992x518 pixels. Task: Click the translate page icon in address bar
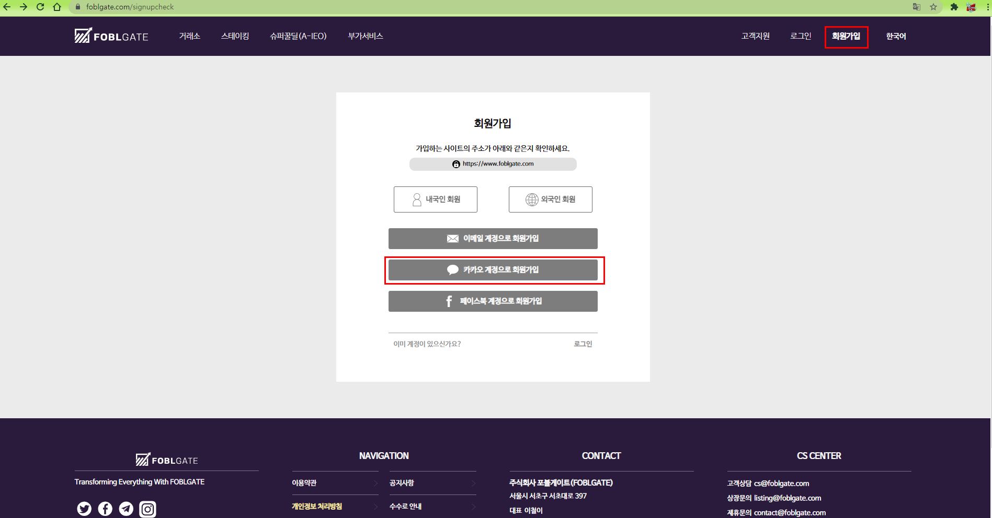(x=917, y=7)
